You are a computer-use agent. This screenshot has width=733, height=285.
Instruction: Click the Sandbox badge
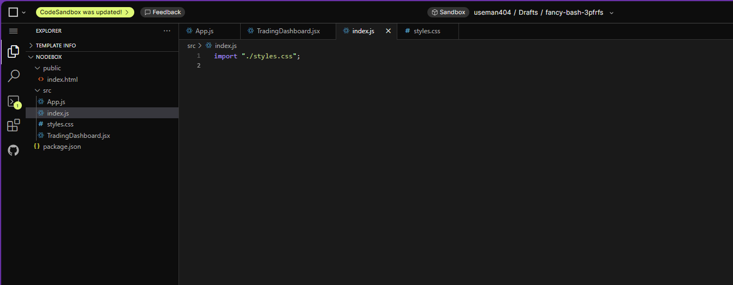click(x=448, y=12)
